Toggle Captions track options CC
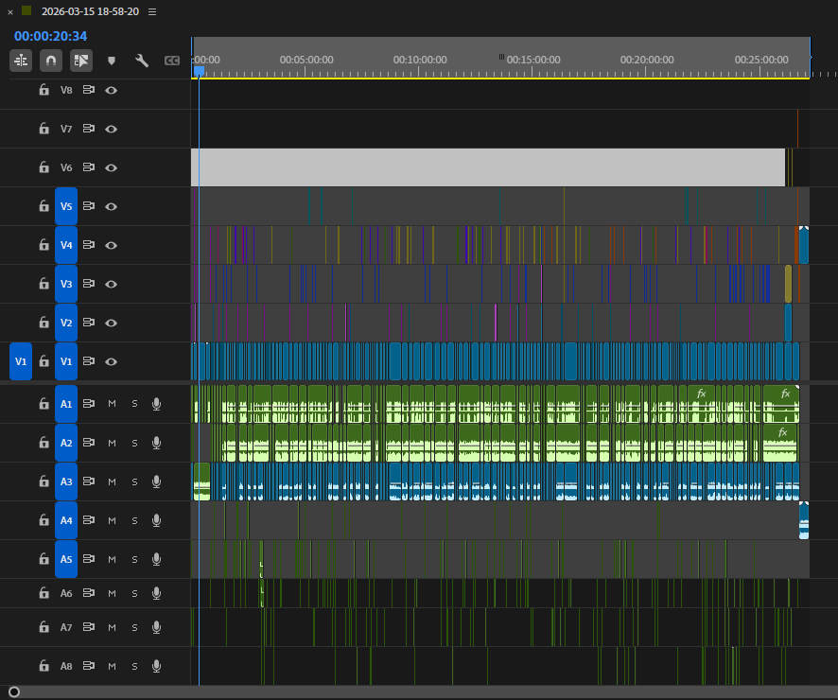The height and width of the screenshot is (700, 838). (x=171, y=61)
